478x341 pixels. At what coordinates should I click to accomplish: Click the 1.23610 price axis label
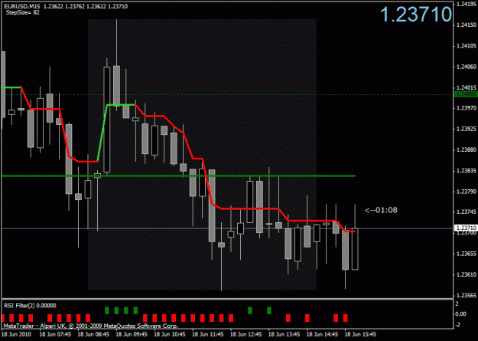tap(465, 274)
